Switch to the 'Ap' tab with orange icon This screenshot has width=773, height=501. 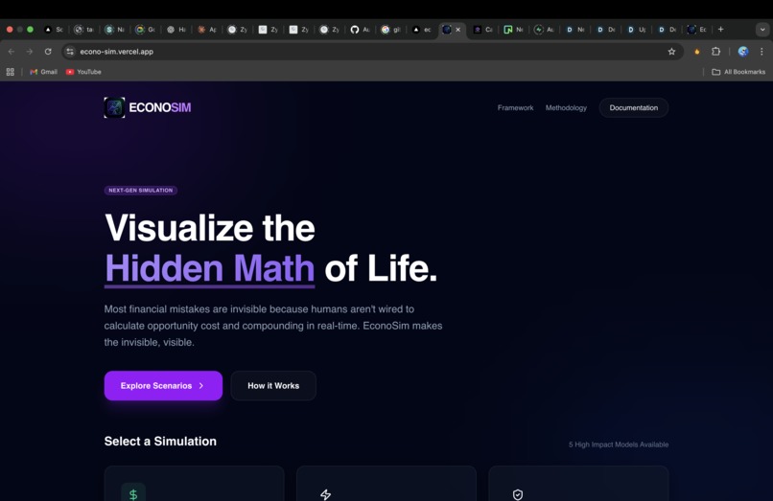(x=207, y=30)
